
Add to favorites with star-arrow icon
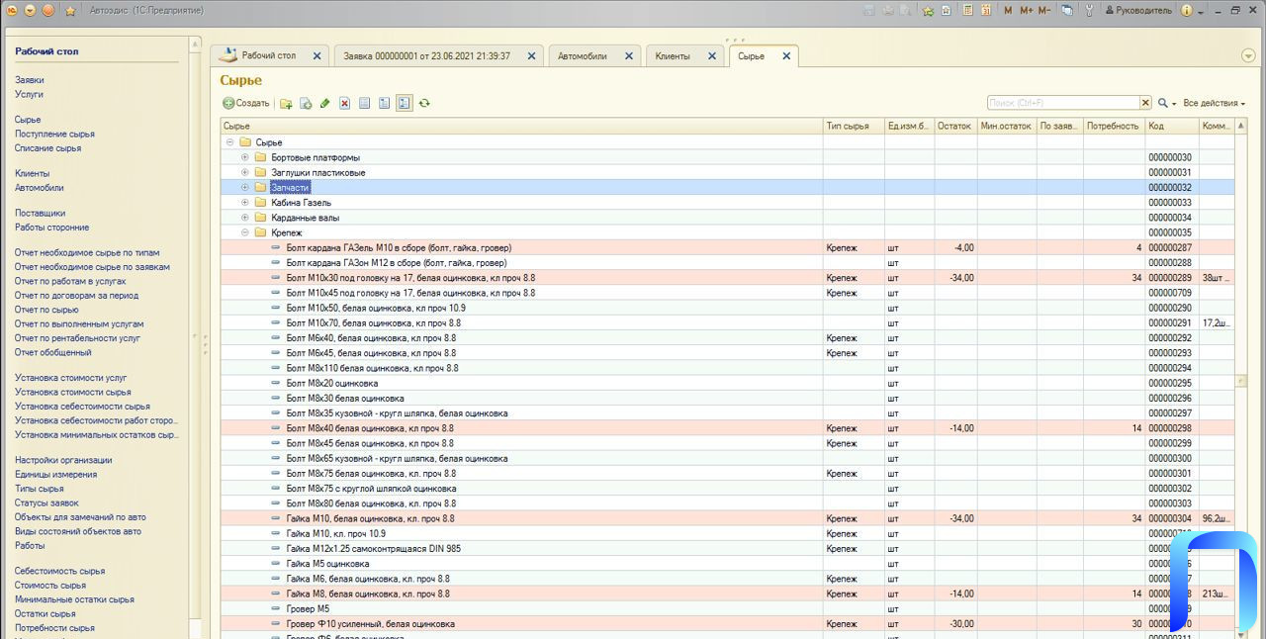tap(928, 10)
